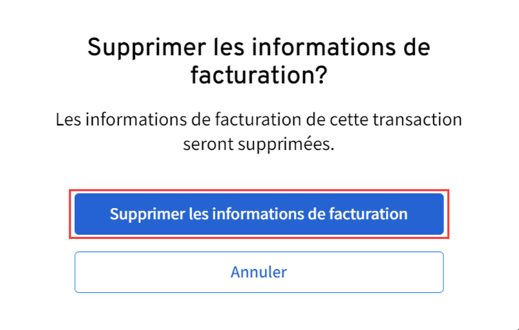
Task: Click the word facturation? in the heading
Action: [259, 75]
